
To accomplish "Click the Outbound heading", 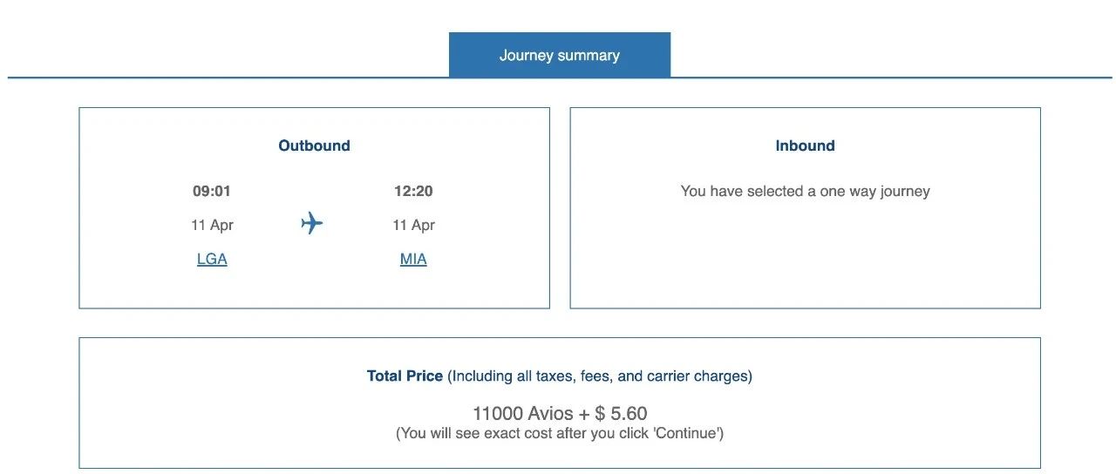I will point(314,146).
